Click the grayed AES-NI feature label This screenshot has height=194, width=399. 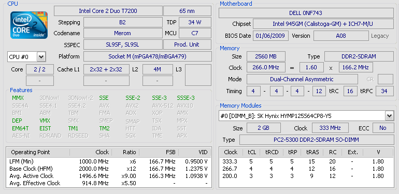click(21, 136)
